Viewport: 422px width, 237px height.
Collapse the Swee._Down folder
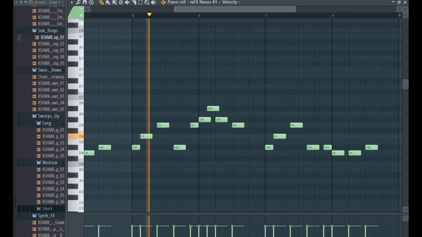[x=49, y=70]
